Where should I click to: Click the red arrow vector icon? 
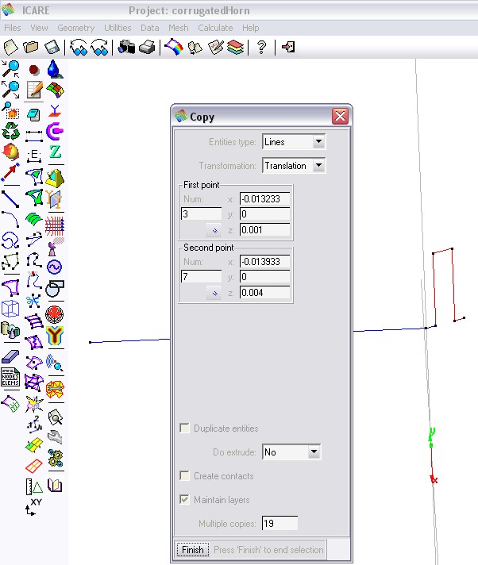pos(10,173)
